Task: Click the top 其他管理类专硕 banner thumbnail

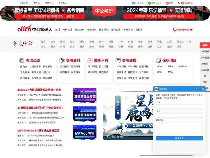Action: 85,95
